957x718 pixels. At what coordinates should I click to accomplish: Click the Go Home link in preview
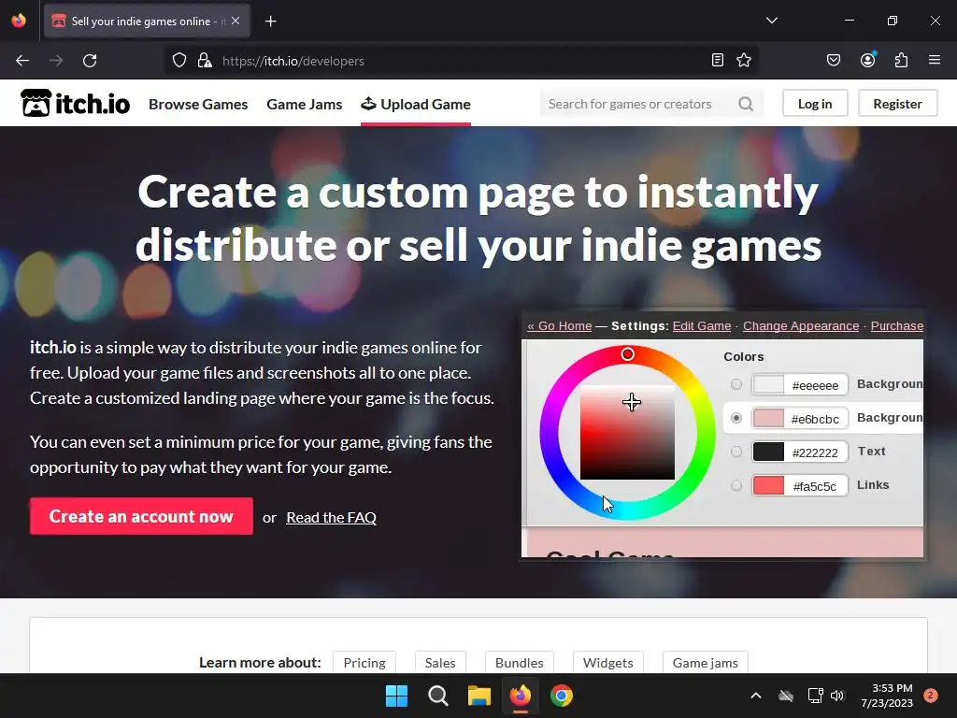(x=559, y=326)
